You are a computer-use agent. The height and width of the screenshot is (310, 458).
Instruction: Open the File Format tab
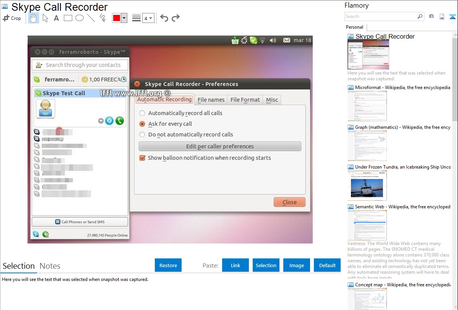pos(245,100)
